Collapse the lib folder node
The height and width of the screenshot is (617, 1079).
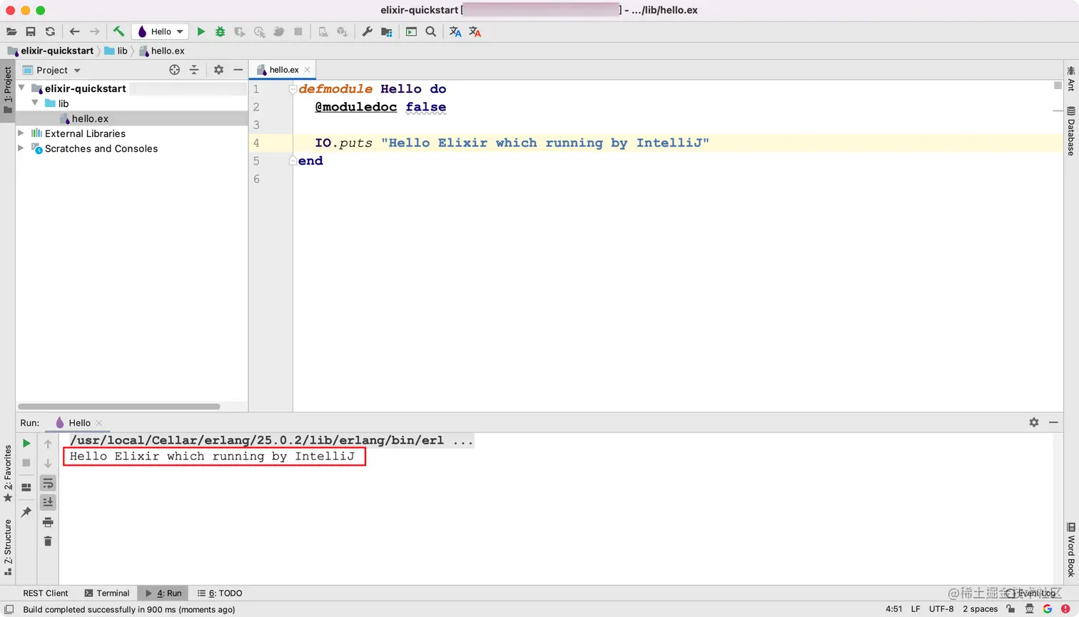click(x=35, y=103)
